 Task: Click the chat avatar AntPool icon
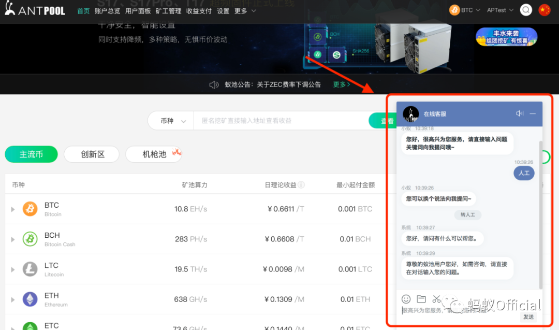tap(410, 114)
